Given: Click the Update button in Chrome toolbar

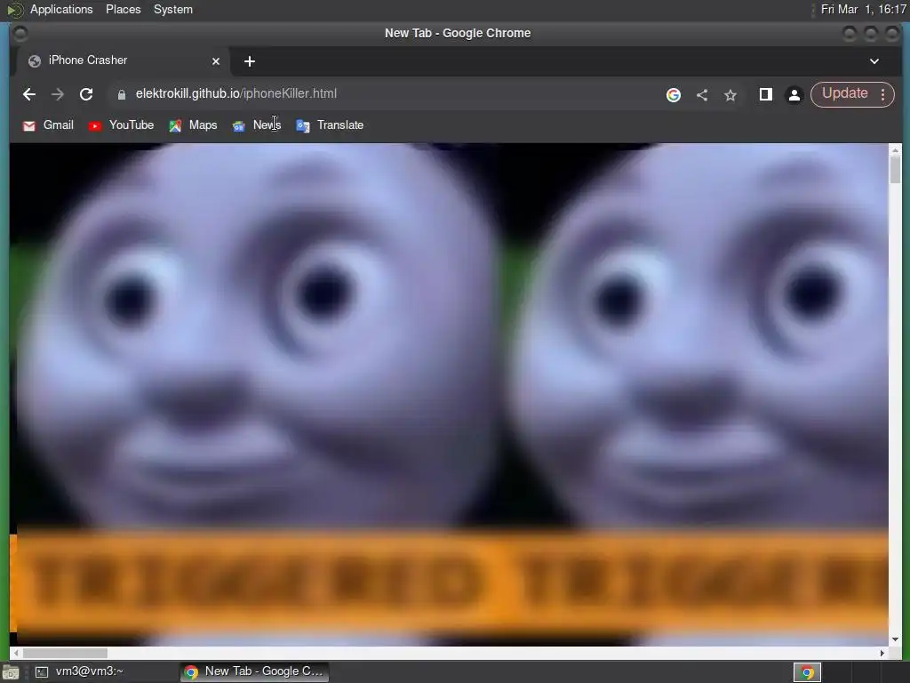Looking at the screenshot, I should click(844, 94).
